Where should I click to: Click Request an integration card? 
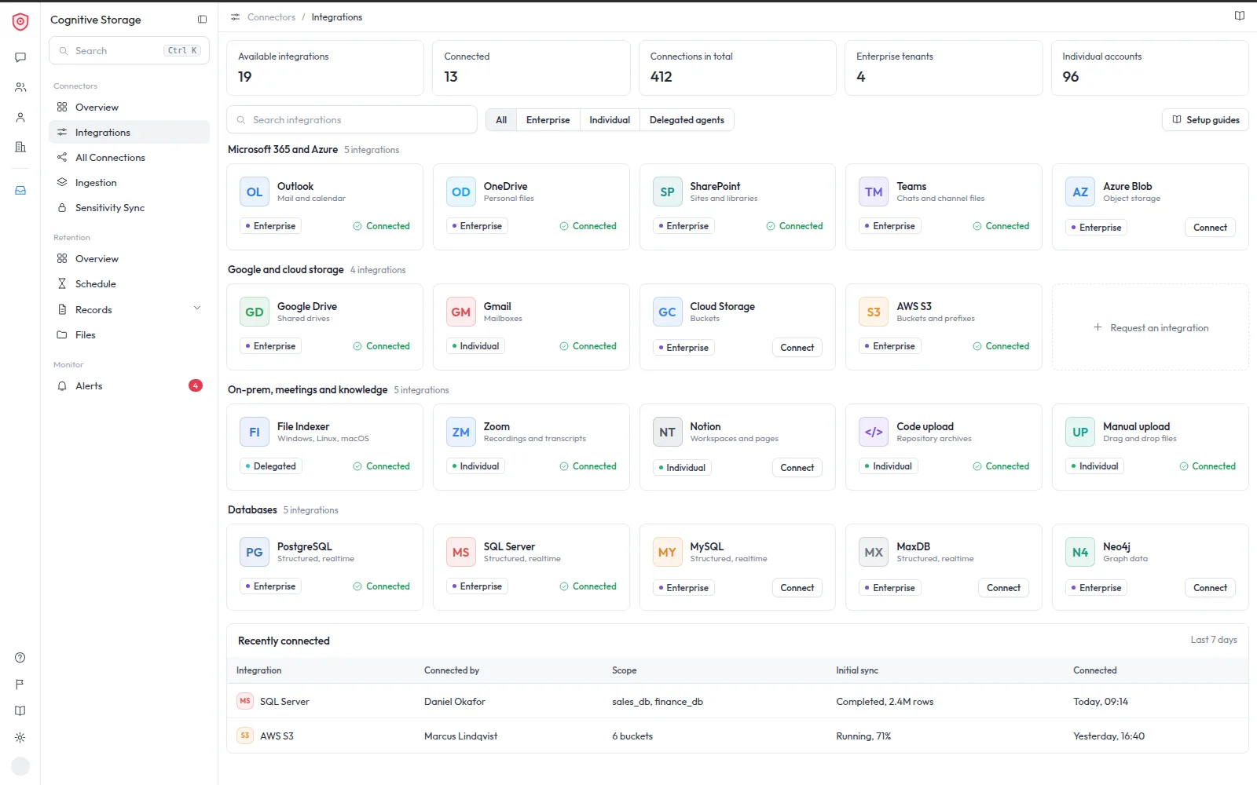(1150, 327)
